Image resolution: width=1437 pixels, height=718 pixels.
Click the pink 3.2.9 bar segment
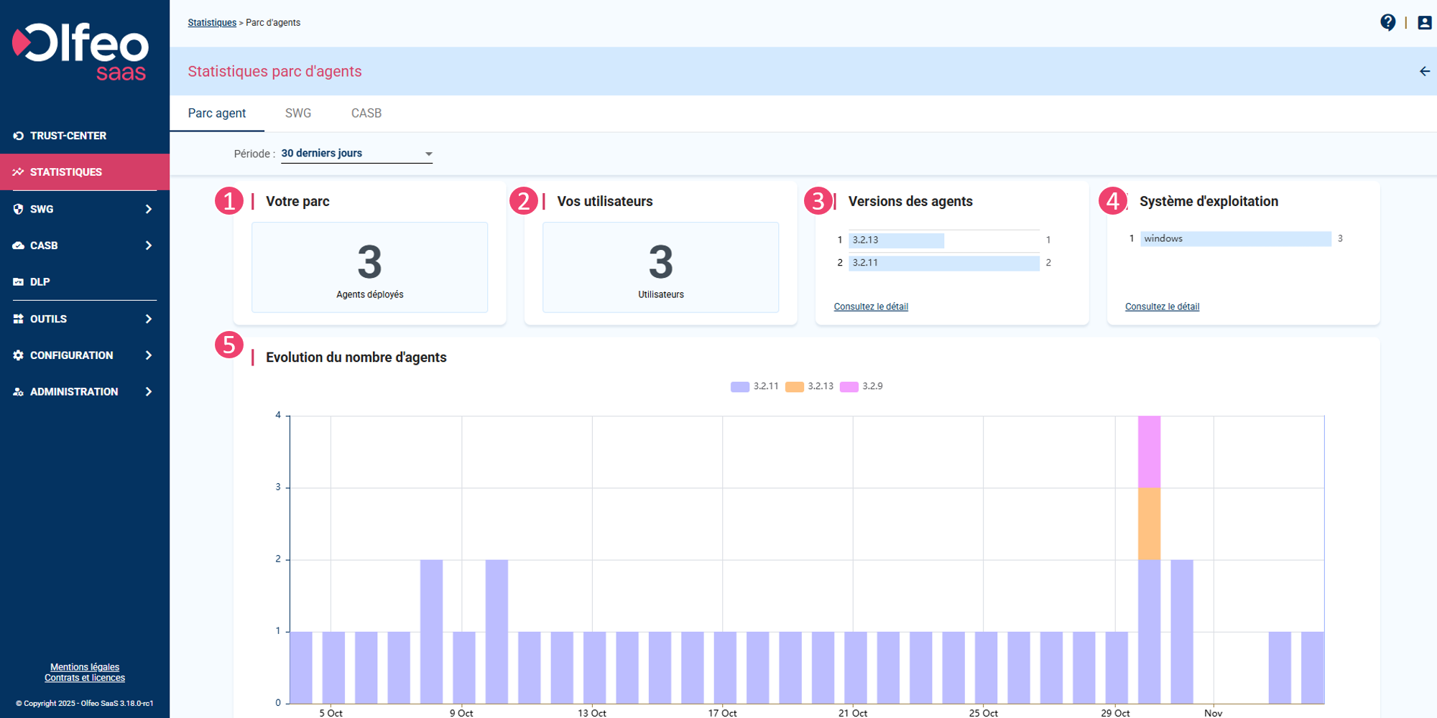pos(1149,452)
